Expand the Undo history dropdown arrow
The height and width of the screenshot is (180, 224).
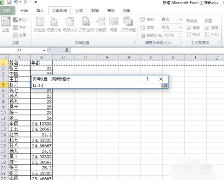[20, 2]
